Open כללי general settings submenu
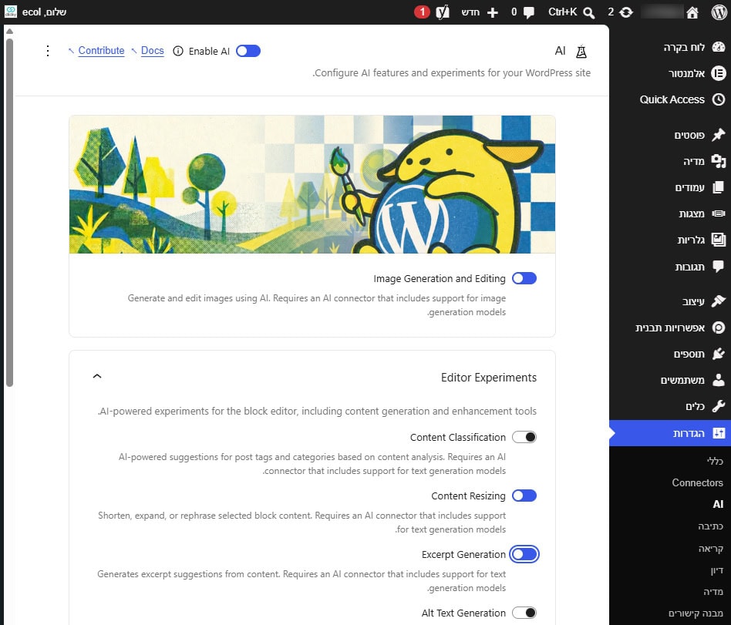731x625 pixels. [x=715, y=461]
